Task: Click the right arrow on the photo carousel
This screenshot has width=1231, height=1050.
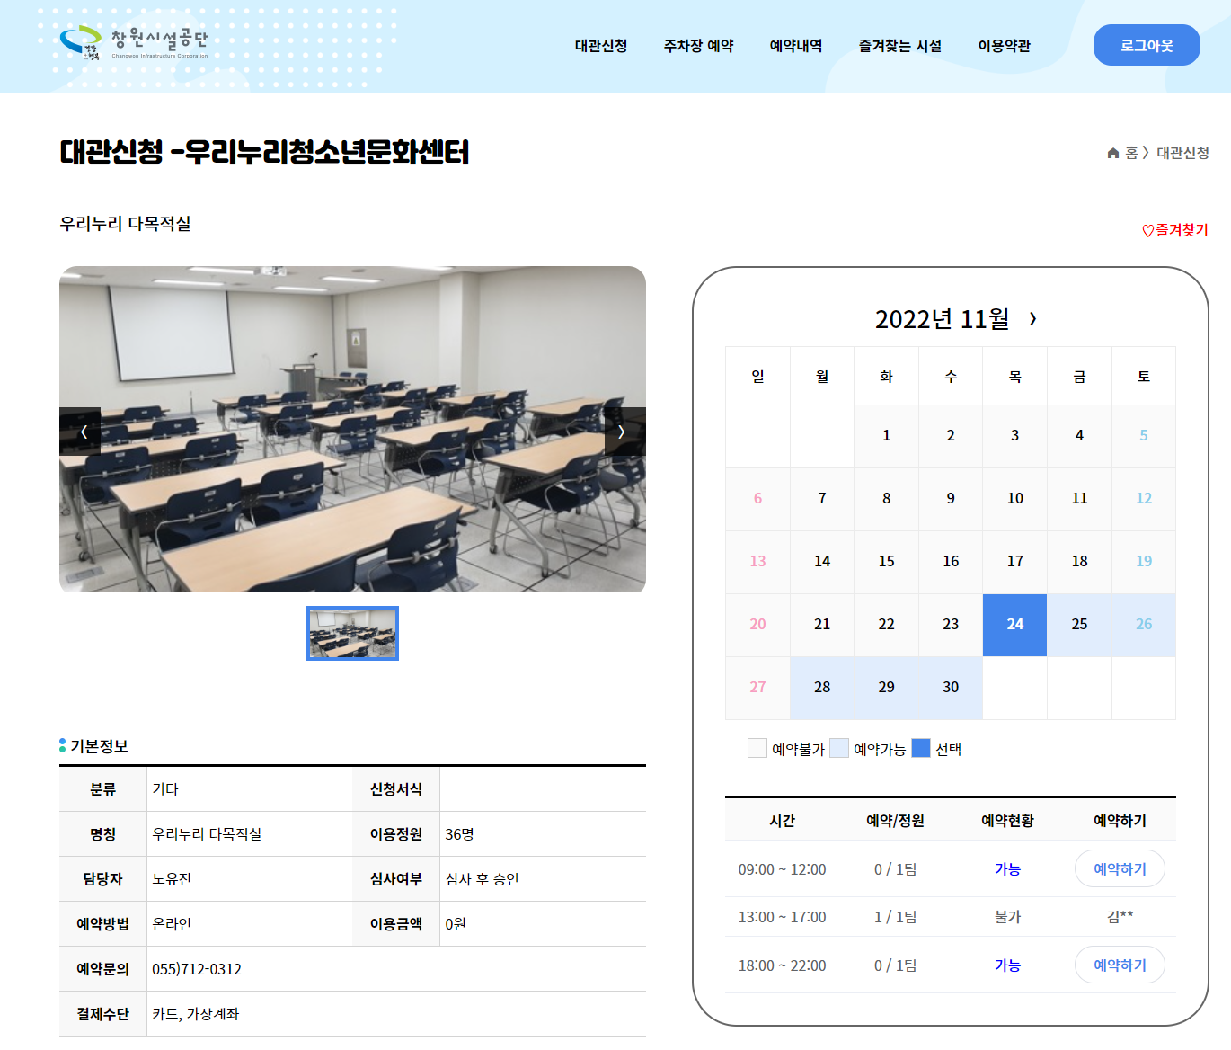Action: point(621,431)
